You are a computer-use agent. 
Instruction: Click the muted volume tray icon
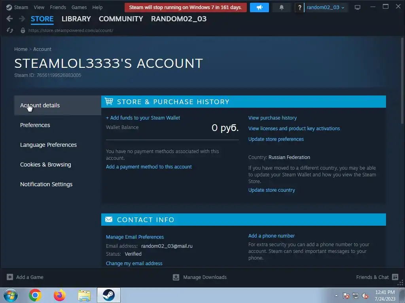pos(365,296)
